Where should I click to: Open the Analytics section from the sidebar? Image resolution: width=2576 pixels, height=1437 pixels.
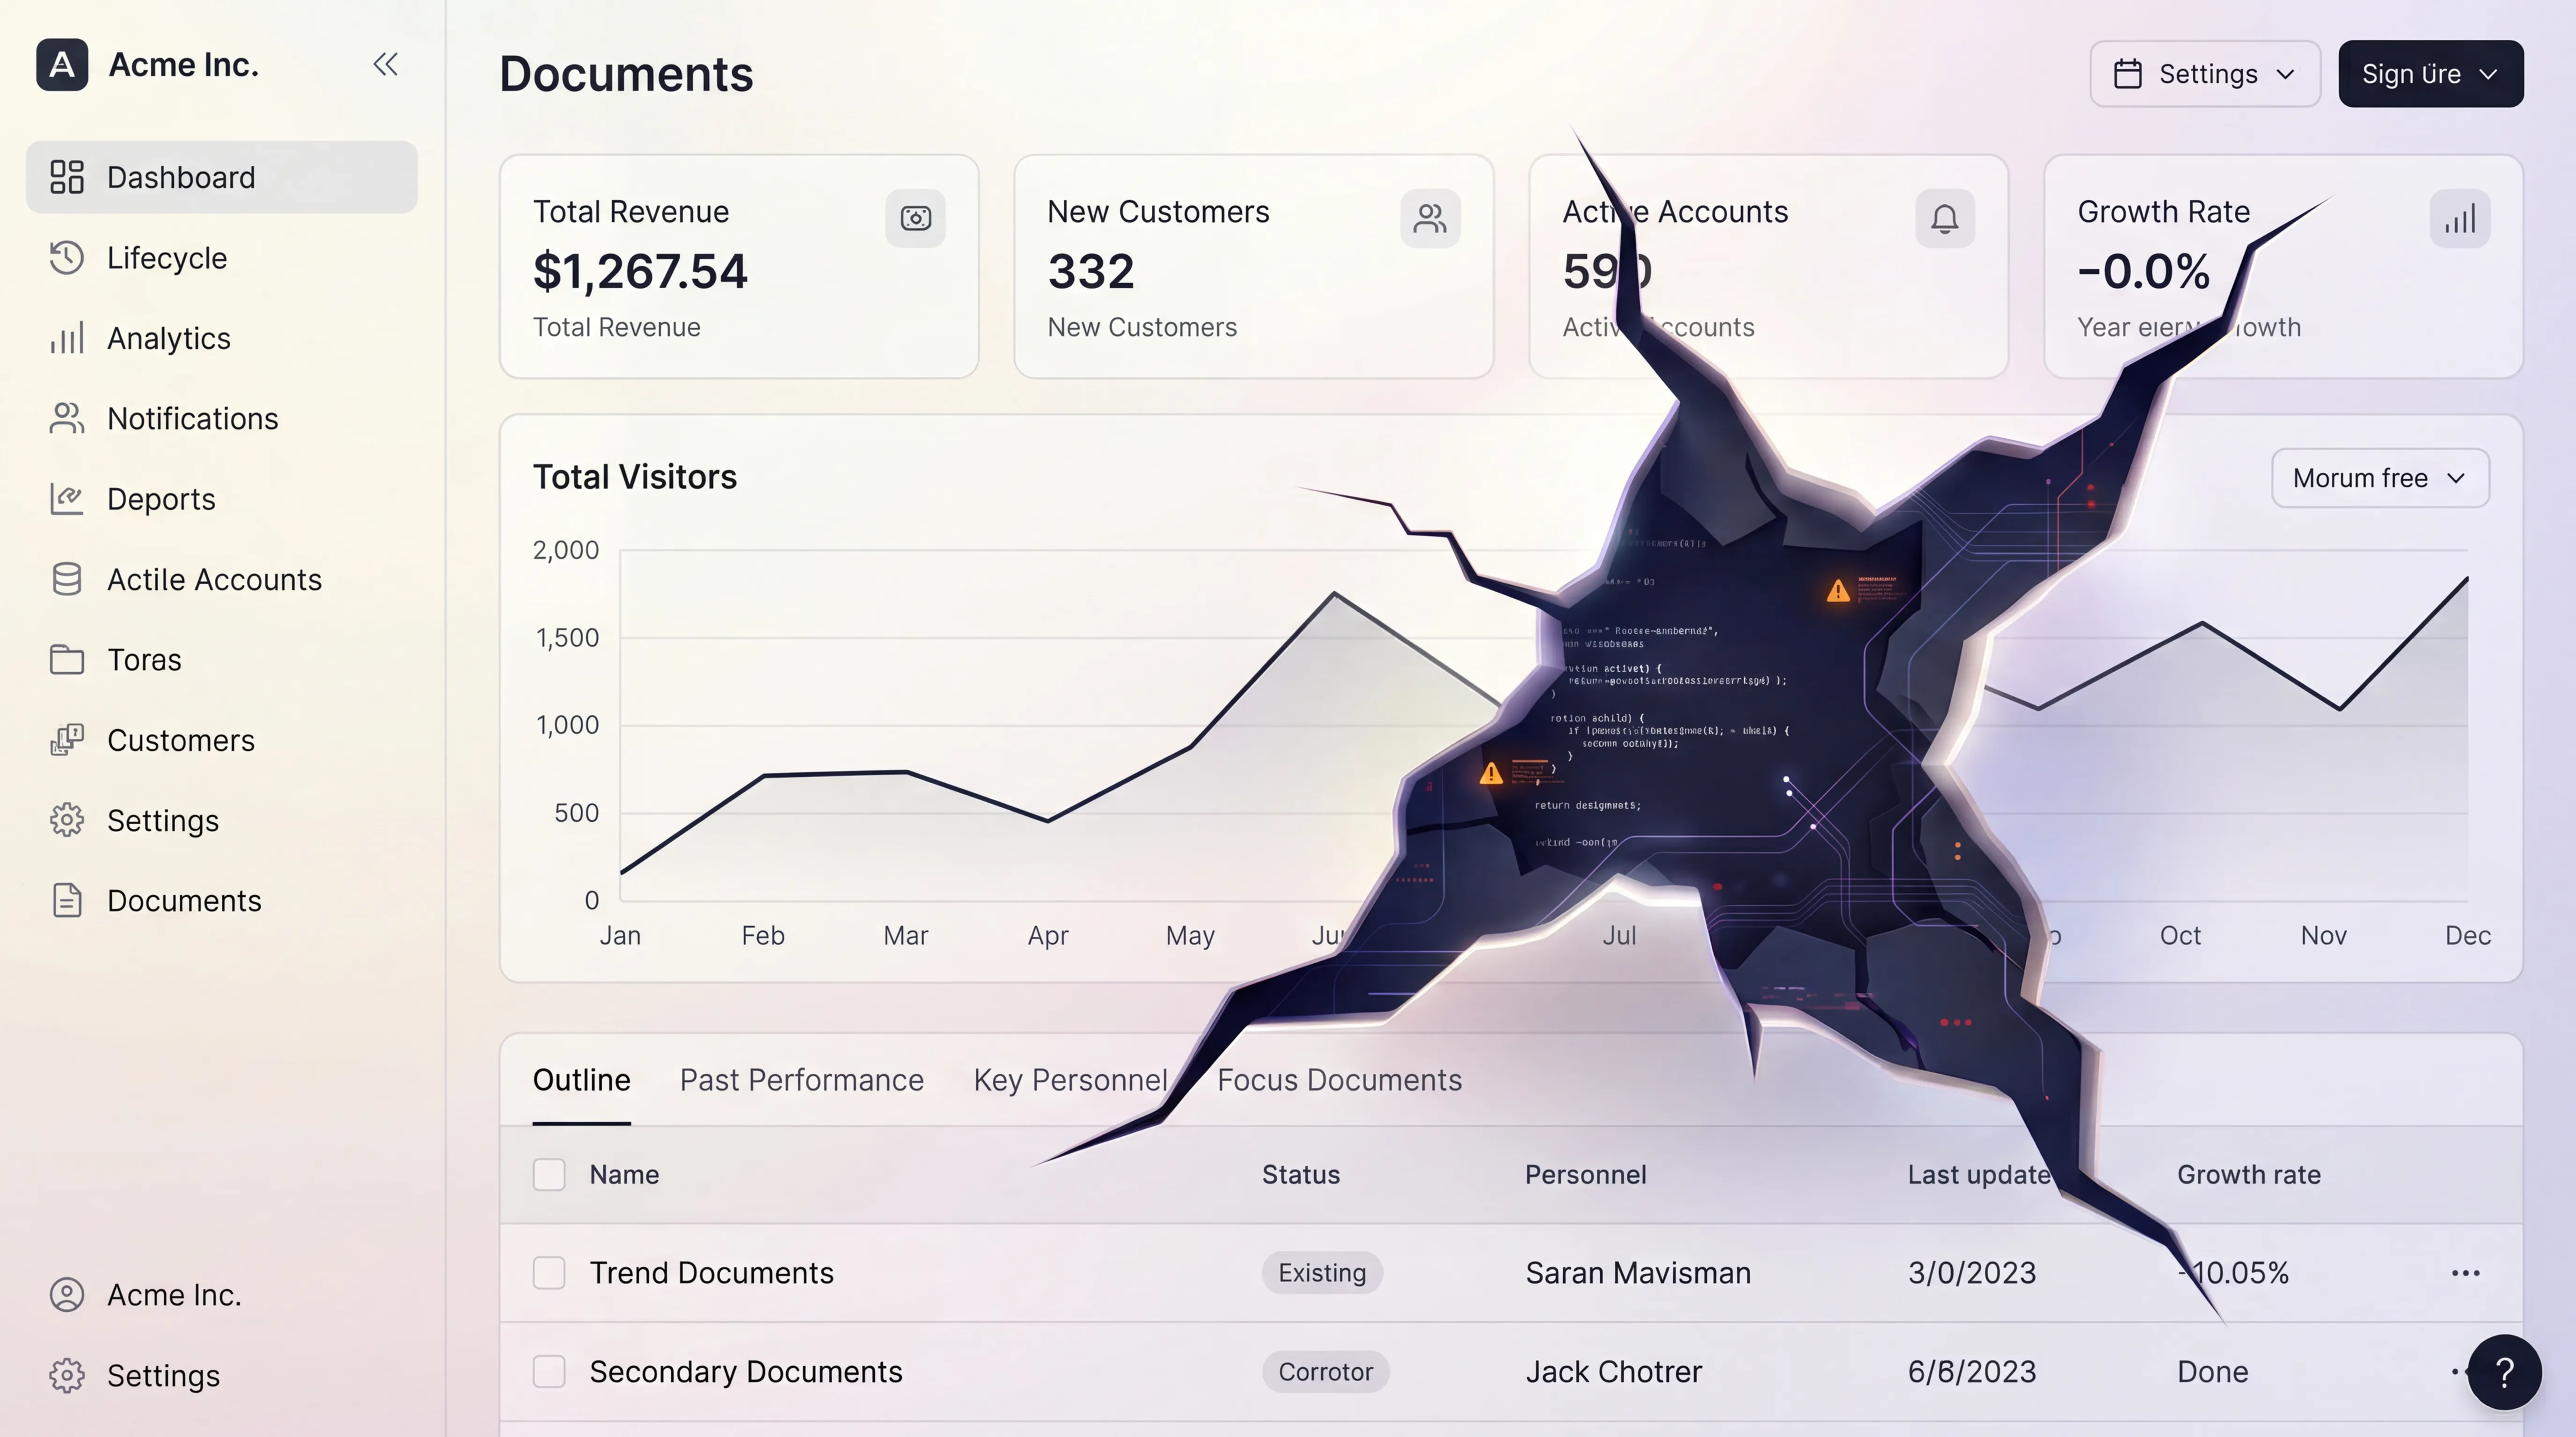coord(168,338)
